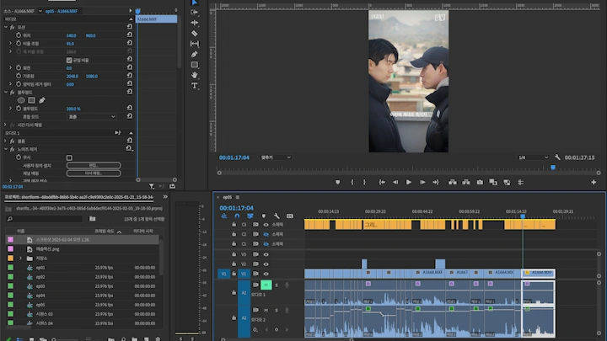Create an ellipse mask under opacity
Screen dimensions: 607x341
(x=22, y=100)
